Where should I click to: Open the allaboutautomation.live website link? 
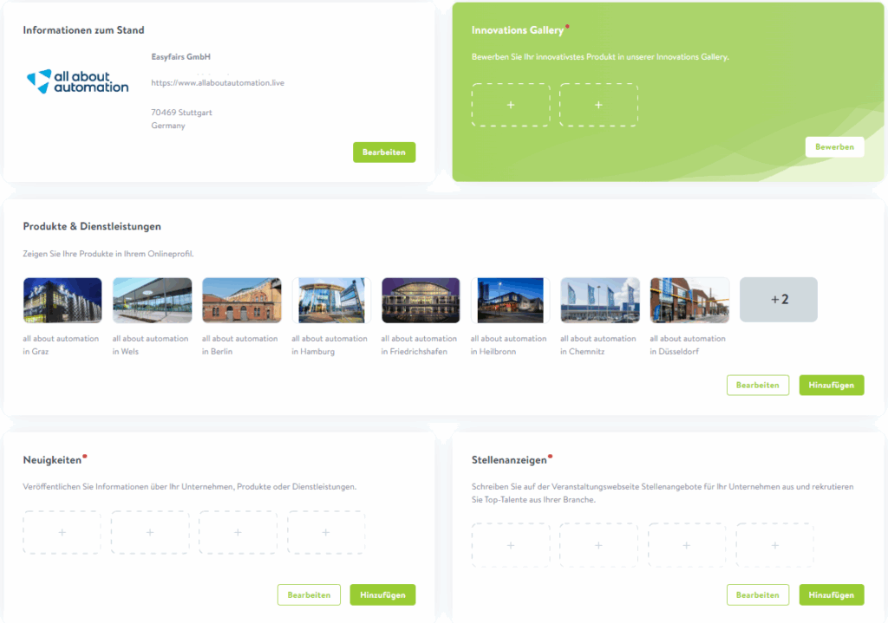(x=218, y=83)
